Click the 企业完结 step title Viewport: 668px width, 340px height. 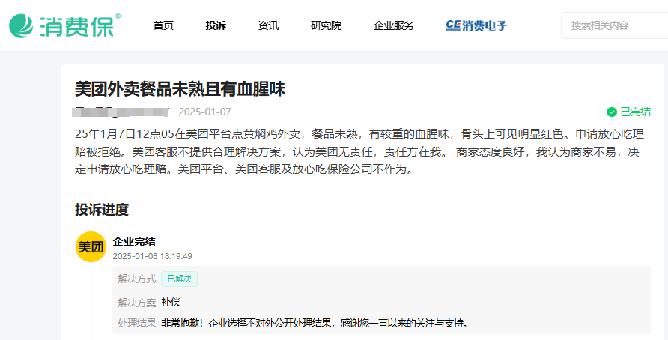(x=134, y=242)
